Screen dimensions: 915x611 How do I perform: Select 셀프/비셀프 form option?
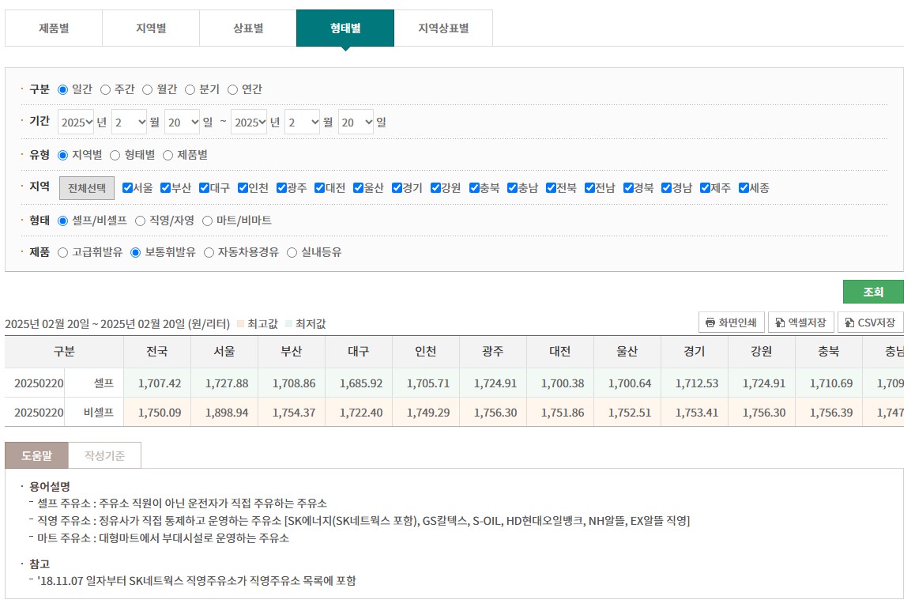[63, 221]
